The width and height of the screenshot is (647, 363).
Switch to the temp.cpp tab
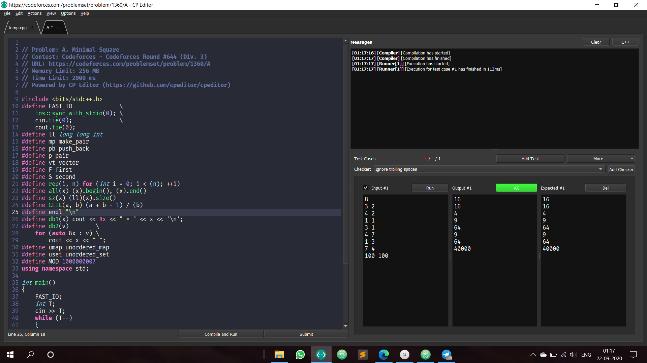coord(18,28)
